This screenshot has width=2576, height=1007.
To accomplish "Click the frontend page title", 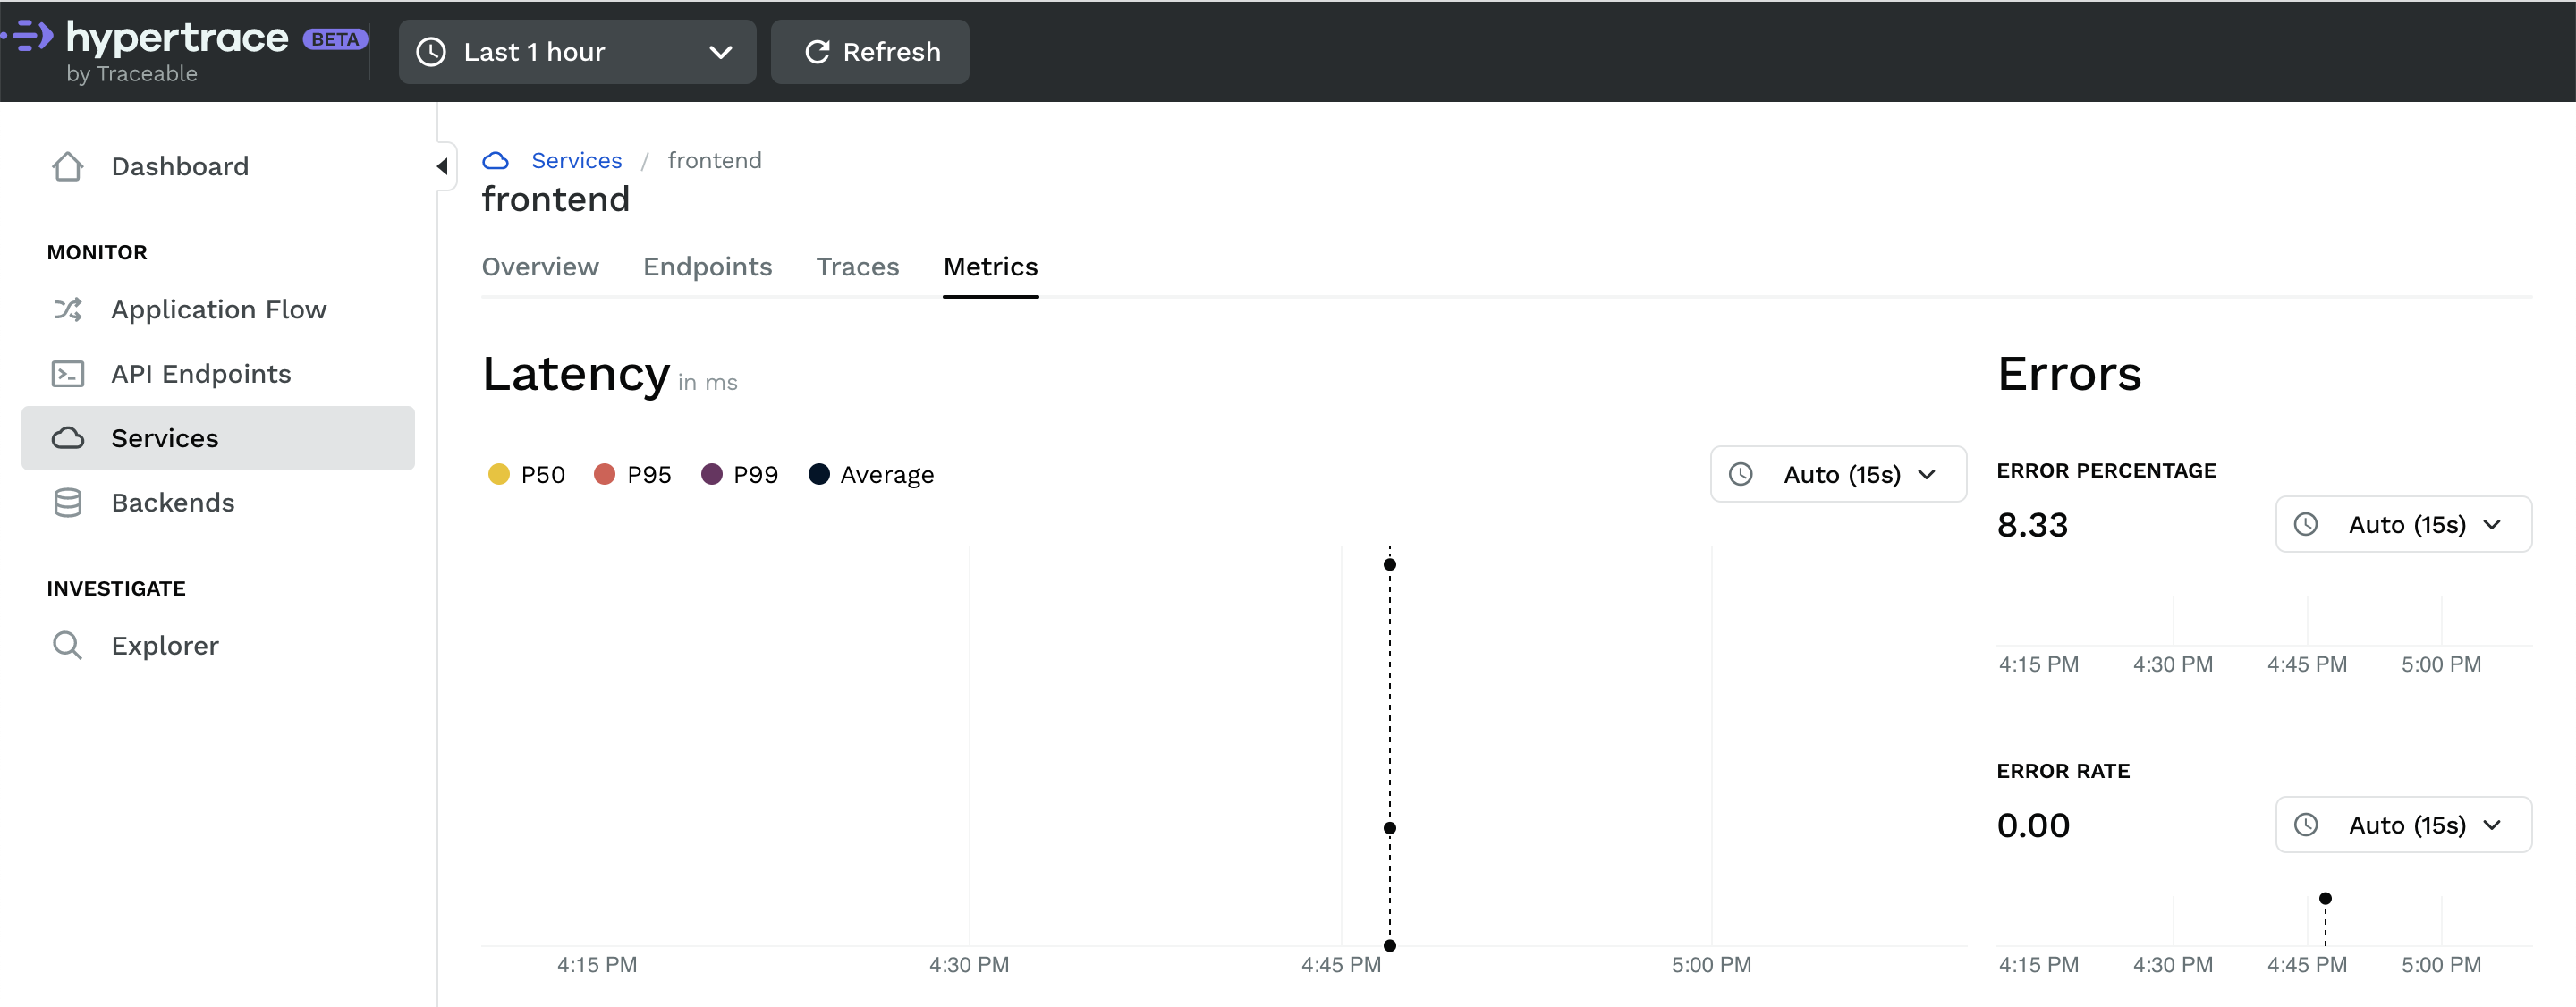I will 556,200.
